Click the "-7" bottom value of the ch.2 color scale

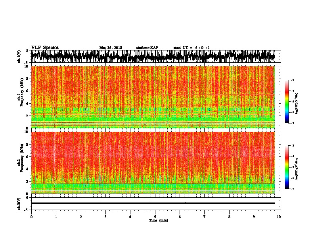click(293, 189)
